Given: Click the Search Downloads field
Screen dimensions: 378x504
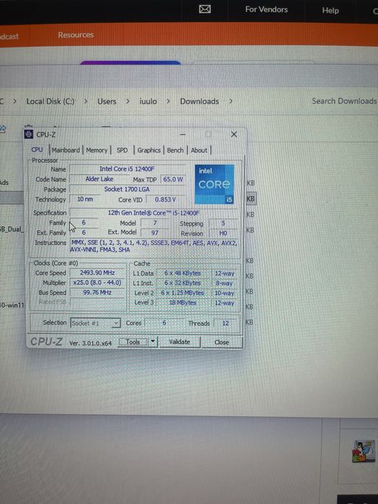Looking at the screenshot, I should tap(344, 101).
